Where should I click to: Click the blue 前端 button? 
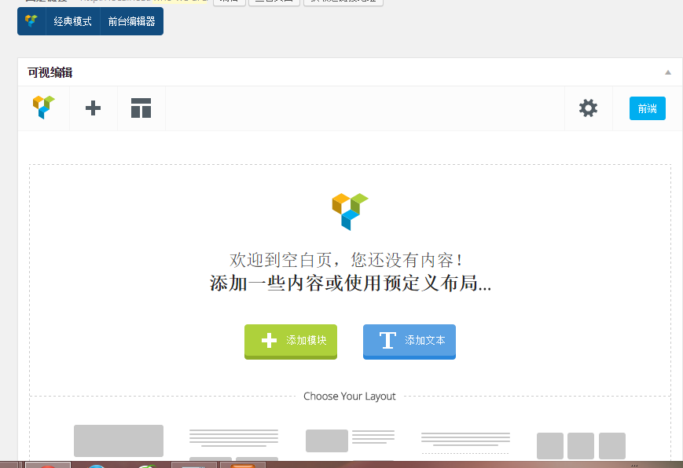click(x=647, y=108)
